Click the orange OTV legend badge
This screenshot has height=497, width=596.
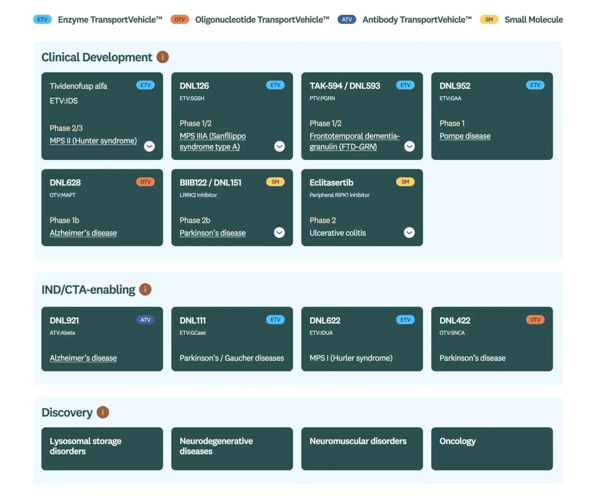tap(179, 20)
